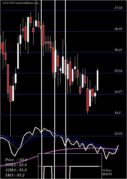Click the 35.54 price axis label
127x179 pixels.
tap(118, 71)
